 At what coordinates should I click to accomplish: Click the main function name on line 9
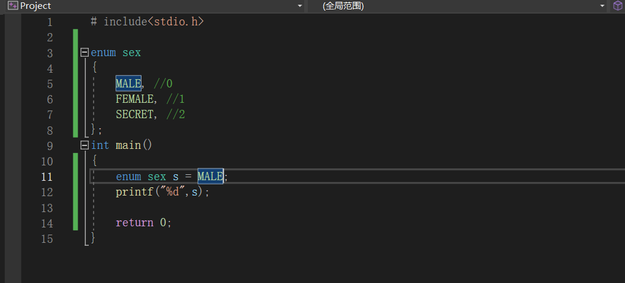[x=128, y=145]
